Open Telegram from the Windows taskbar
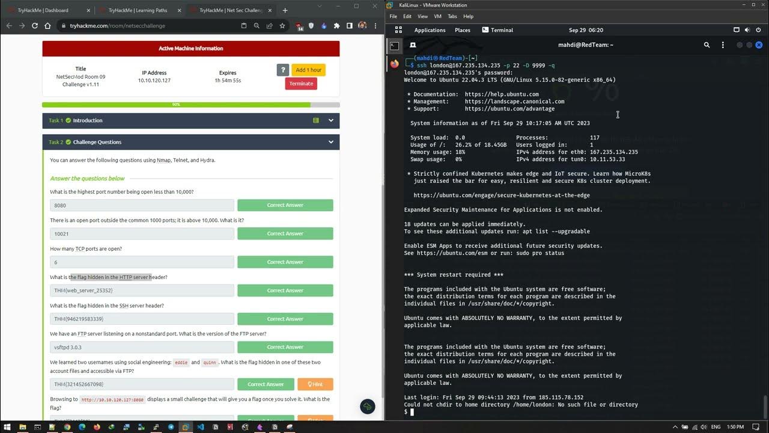This screenshot has height=433, width=769. pyautogui.click(x=171, y=427)
